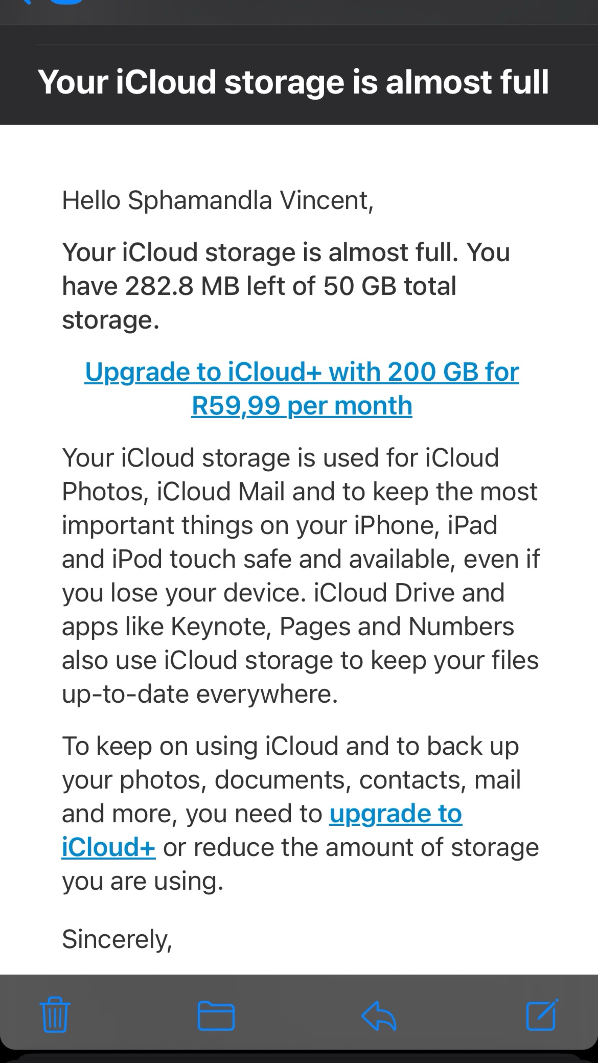Tap the paragraph about iCloud Photos and Mail
598x1063 pixels.
point(300,576)
